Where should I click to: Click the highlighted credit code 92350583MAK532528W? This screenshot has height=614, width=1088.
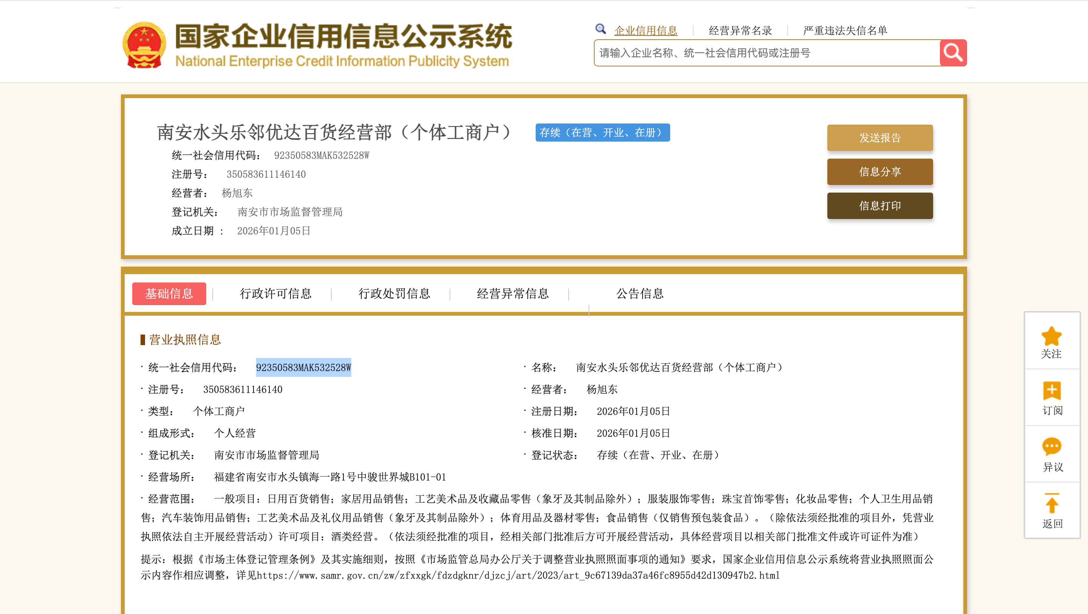[x=303, y=367]
